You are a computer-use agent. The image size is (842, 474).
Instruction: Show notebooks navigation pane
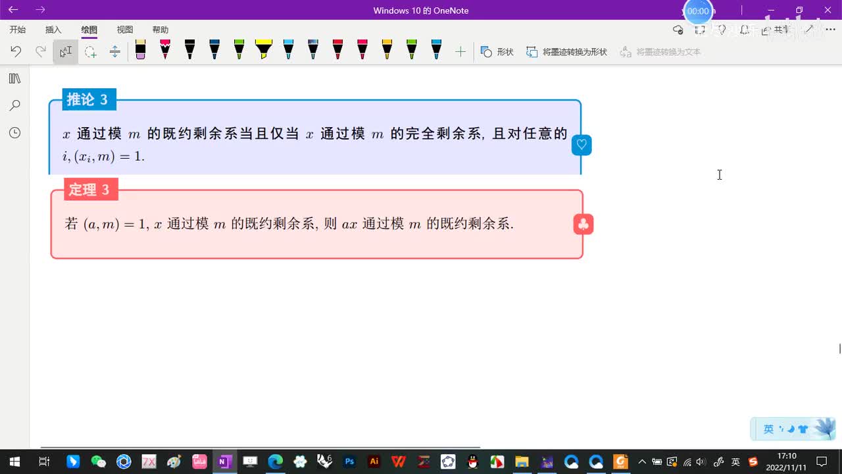[x=14, y=78]
